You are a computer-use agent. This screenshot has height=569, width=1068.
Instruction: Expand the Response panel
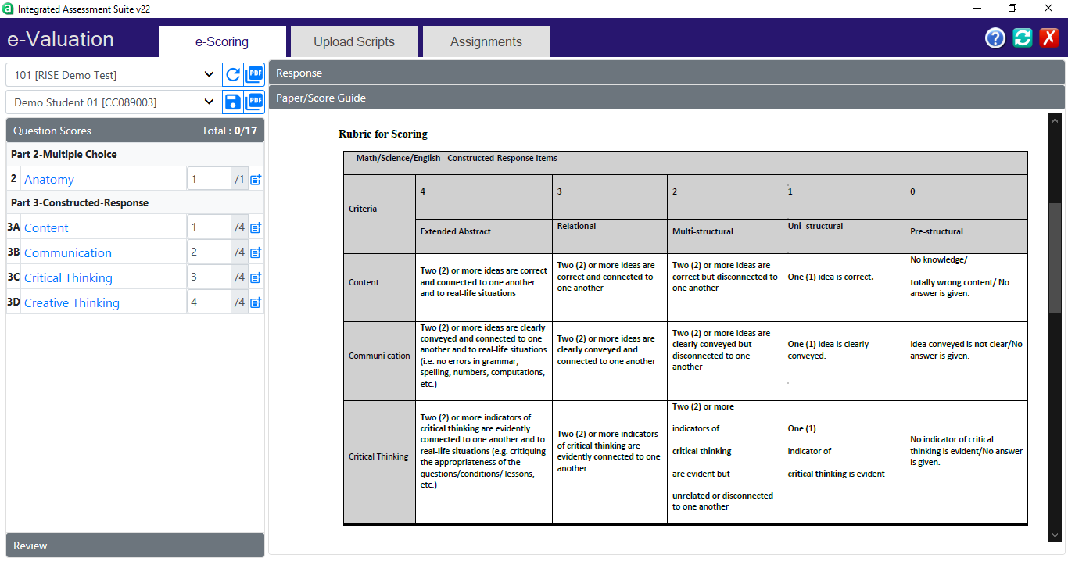(x=666, y=73)
